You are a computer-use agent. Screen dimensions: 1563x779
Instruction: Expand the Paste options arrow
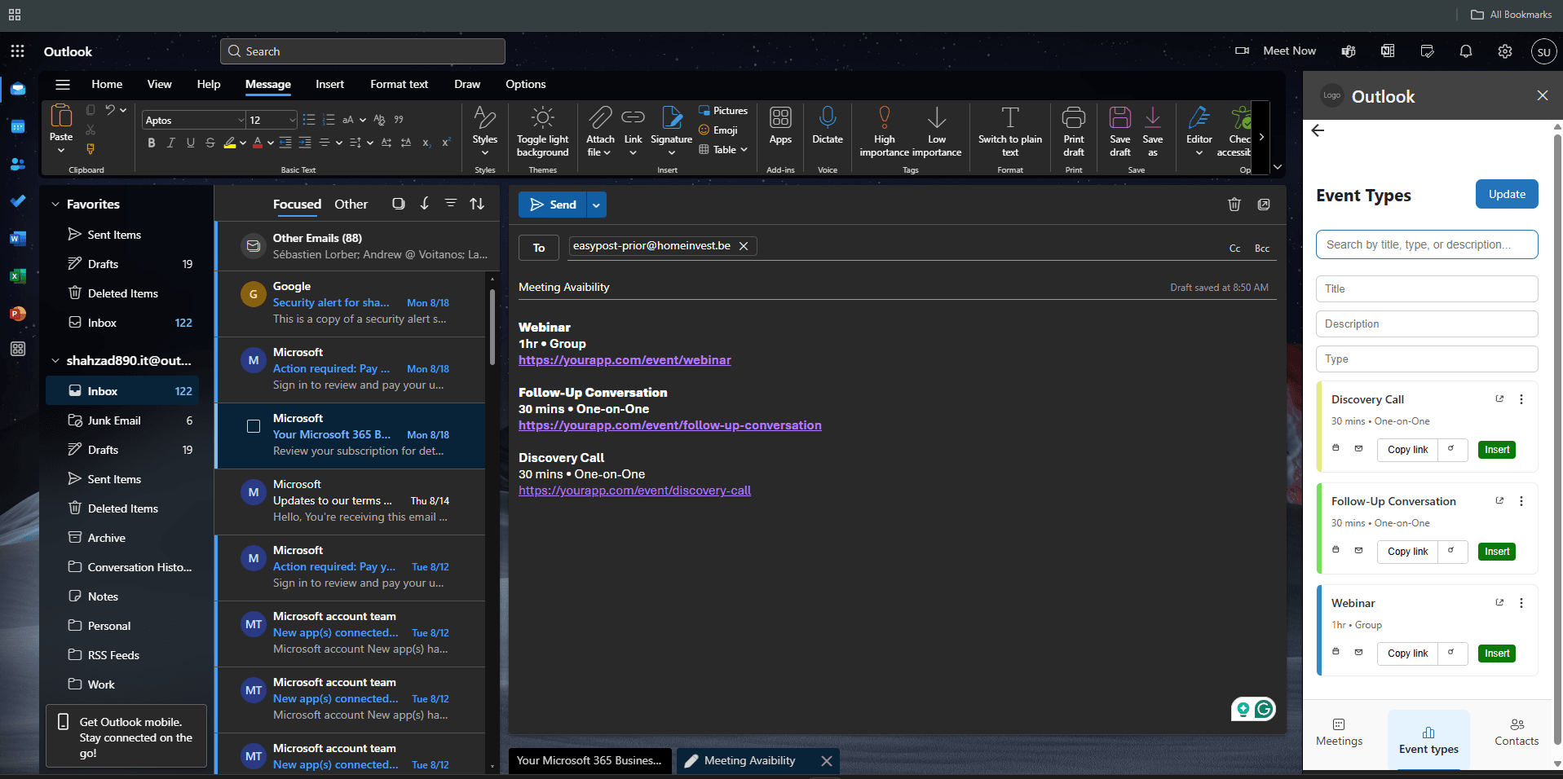(x=61, y=151)
